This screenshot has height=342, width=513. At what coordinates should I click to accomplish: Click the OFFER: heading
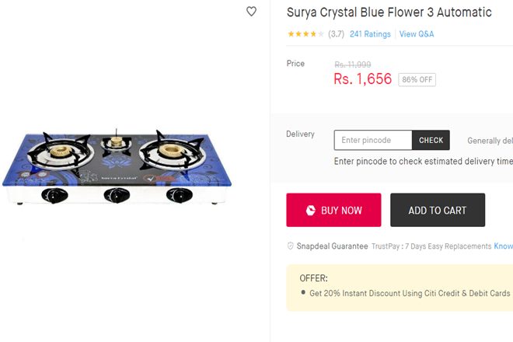pos(313,277)
